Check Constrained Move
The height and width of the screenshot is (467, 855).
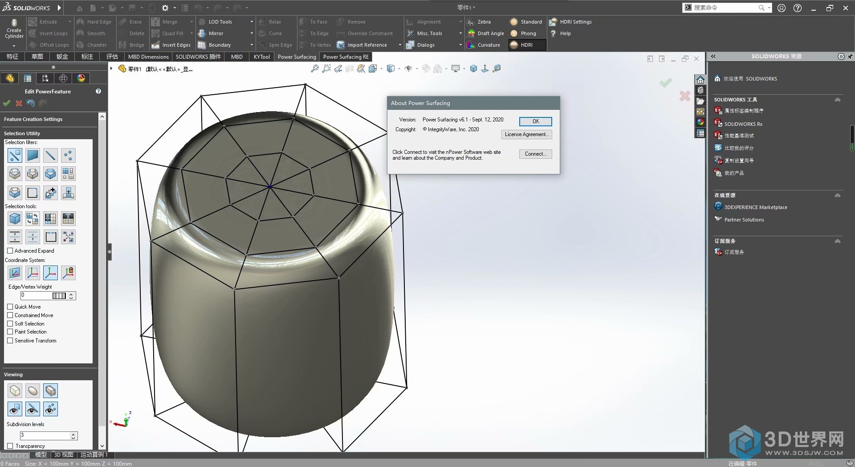tap(10, 315)
